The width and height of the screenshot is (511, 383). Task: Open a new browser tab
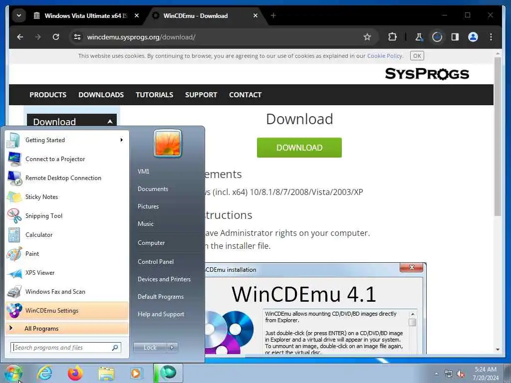tap(273, 15)
